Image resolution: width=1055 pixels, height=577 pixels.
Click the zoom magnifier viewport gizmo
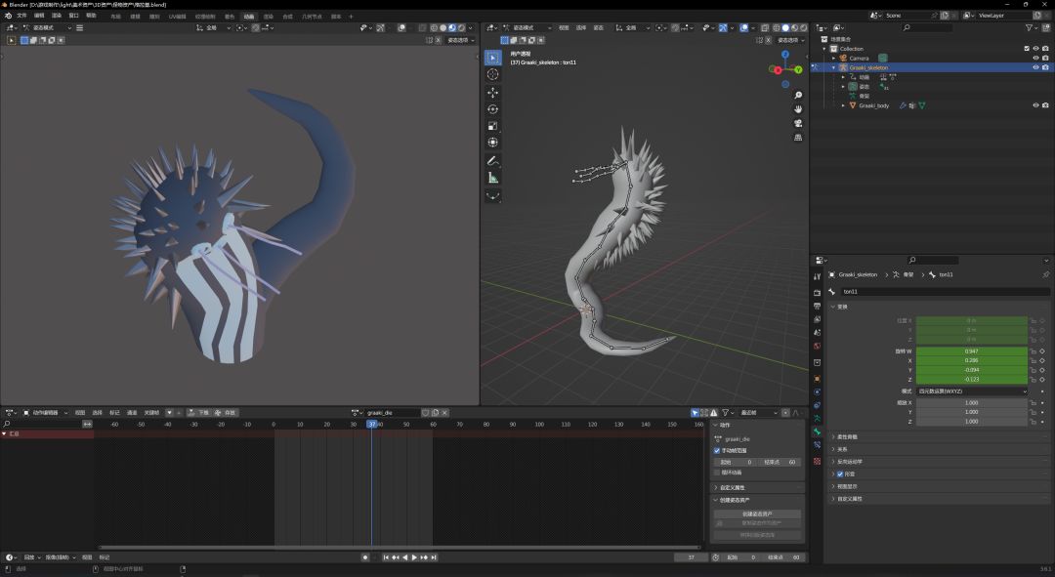798,95
